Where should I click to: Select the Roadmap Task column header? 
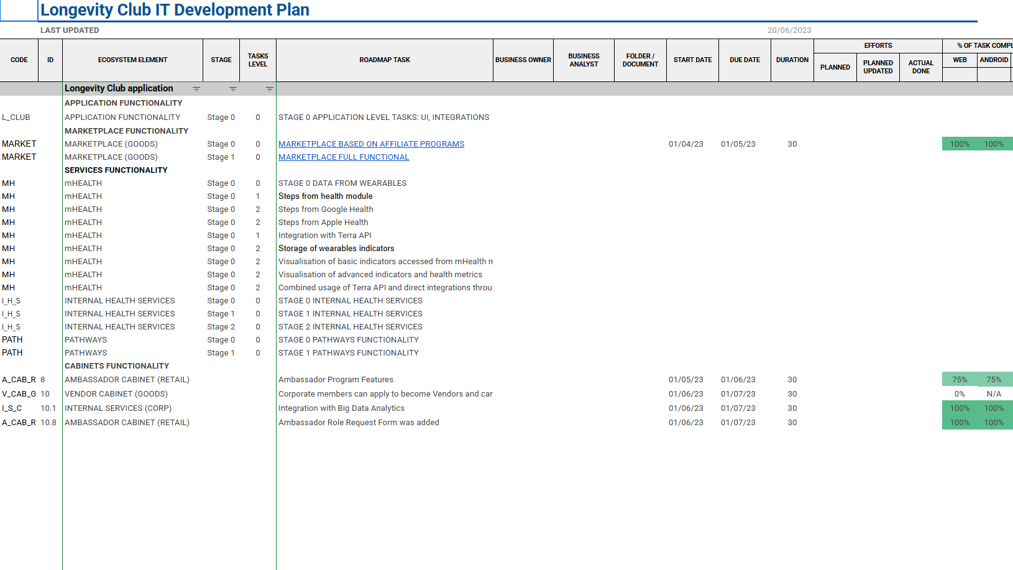384,60
